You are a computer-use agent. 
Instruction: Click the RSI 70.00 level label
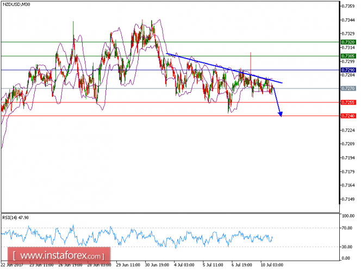point(347,228)
